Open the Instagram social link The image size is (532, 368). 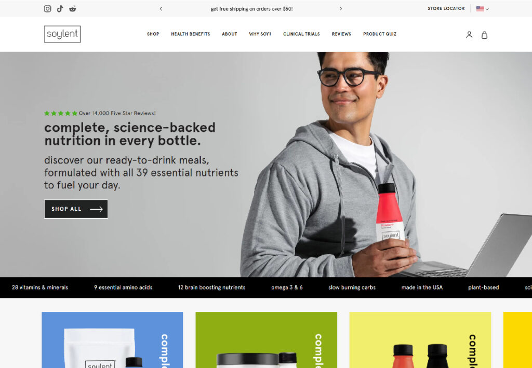(47, 9)
